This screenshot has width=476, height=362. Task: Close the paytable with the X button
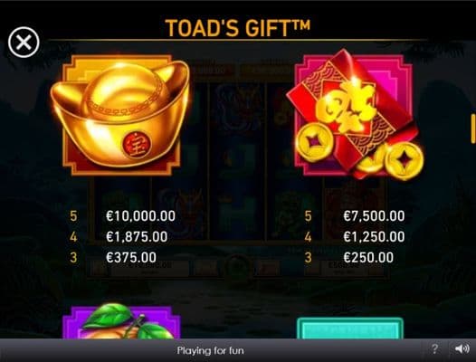click(x=24, y=43)
